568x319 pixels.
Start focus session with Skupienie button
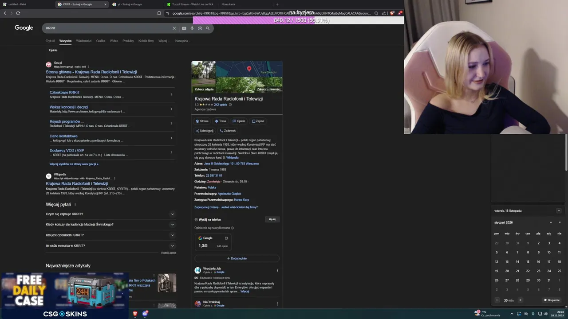click(x=552, y=300)
